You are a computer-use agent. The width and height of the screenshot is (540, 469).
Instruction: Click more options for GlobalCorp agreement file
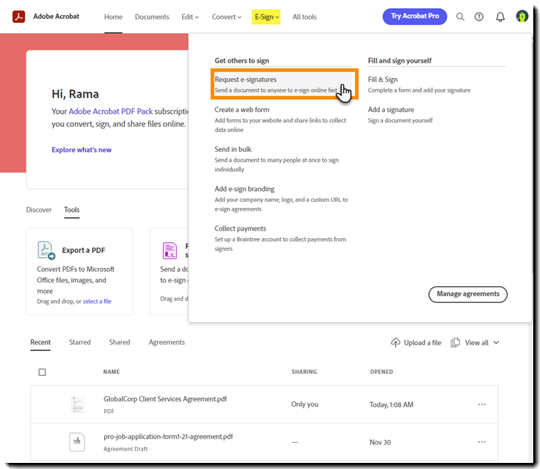pyautogui.click(x=482, y=404)
